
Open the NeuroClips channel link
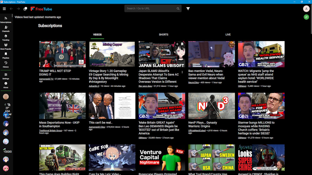(193, 83)
